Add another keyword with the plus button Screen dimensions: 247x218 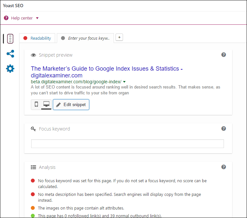tap(119, 37)
